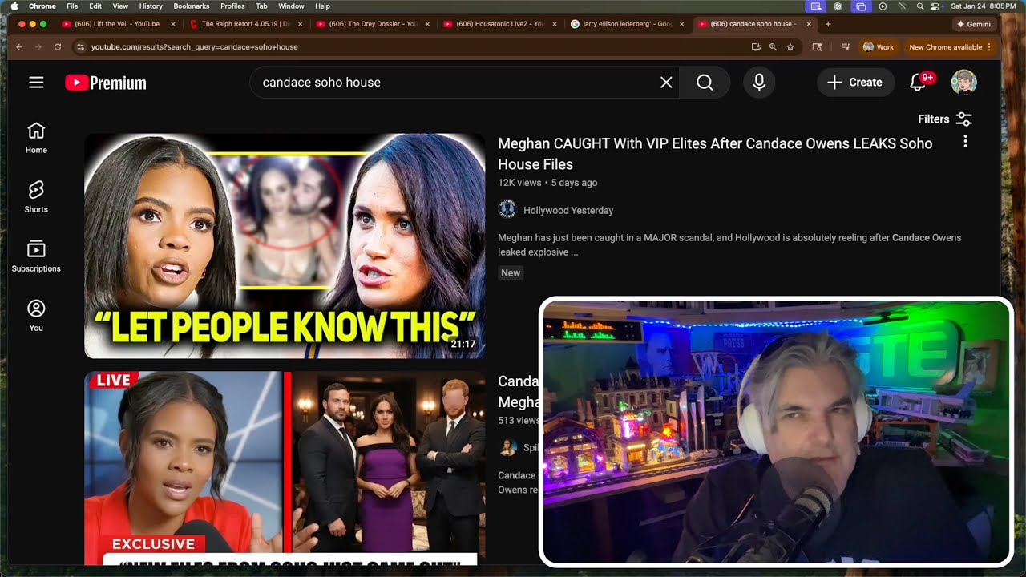Open the History menu
Image resolution: width=1026 pixels, height=577 pixels.
click(x=151, y=6)
